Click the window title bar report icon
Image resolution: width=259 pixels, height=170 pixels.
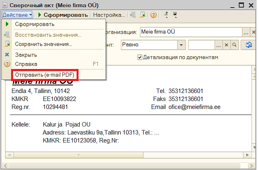point(5,5)
